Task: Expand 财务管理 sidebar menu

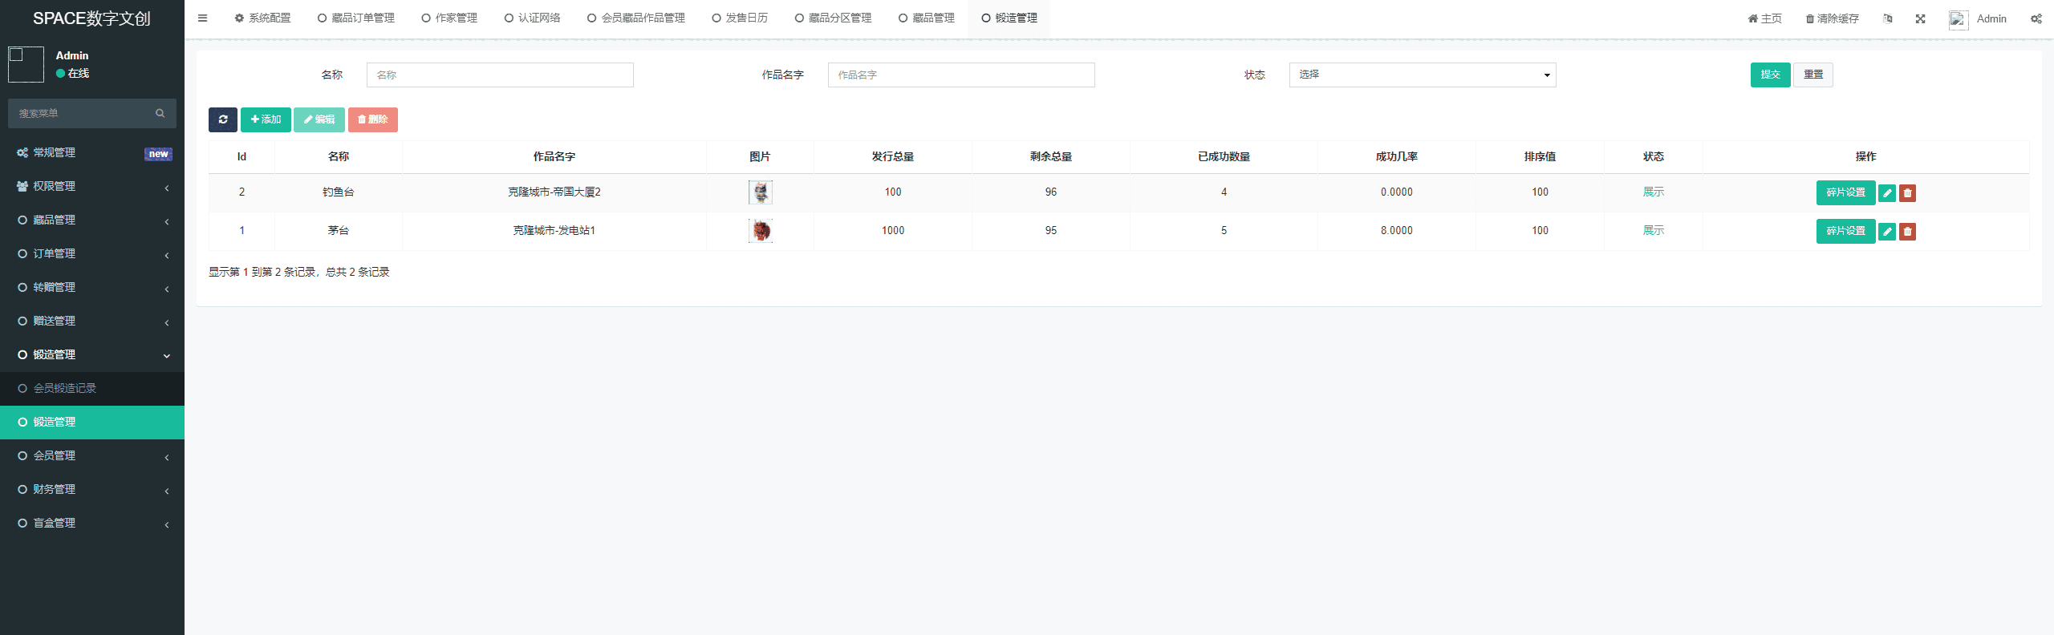Action: click(x=92, y=489)
